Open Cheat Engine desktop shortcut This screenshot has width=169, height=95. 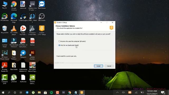23,17
